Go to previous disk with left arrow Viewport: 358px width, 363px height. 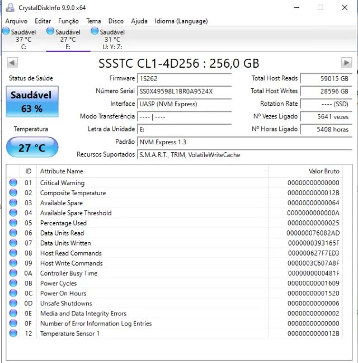(12, 63)
